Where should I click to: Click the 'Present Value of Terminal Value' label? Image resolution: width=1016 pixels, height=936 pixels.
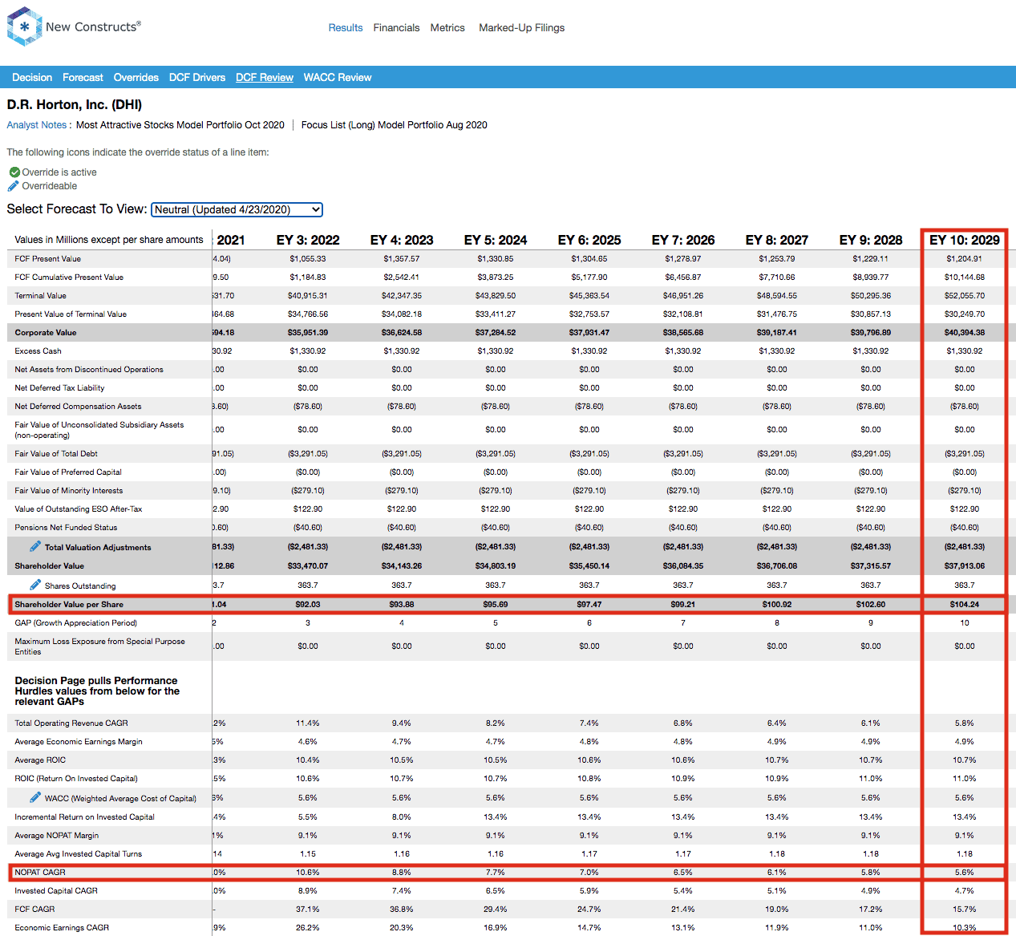71,314
